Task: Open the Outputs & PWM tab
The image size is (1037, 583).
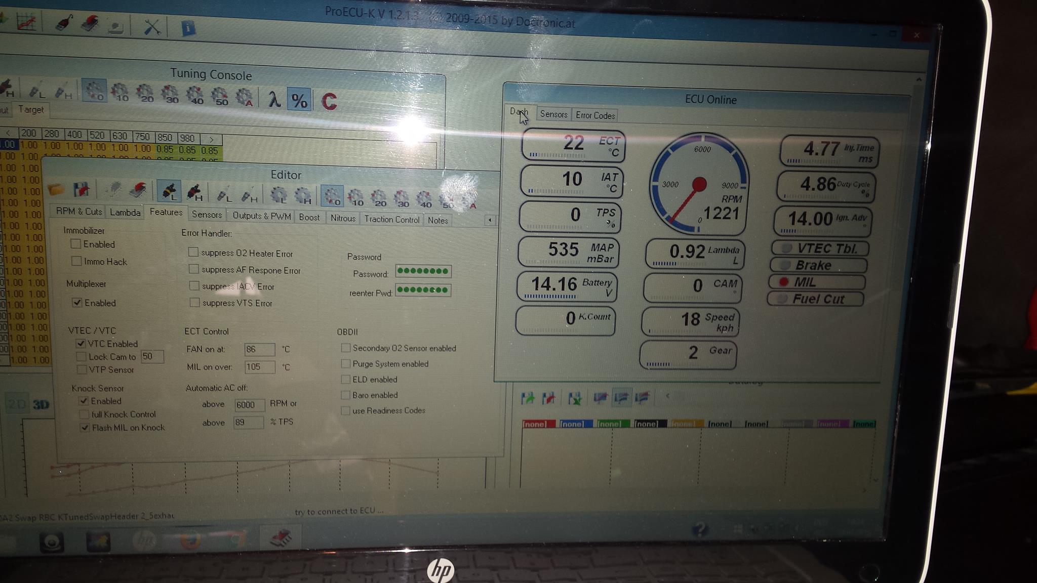Action: [261, 216]
